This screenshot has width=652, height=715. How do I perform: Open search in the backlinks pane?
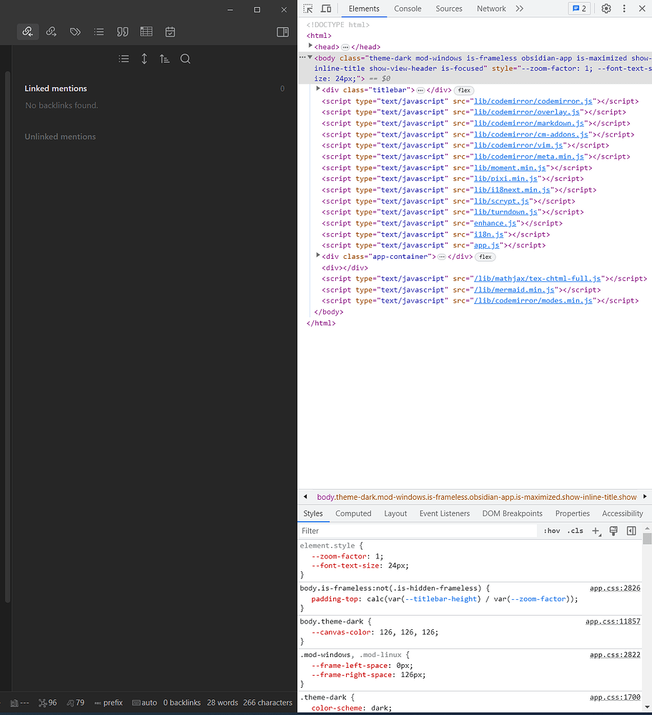click(185, 59)
